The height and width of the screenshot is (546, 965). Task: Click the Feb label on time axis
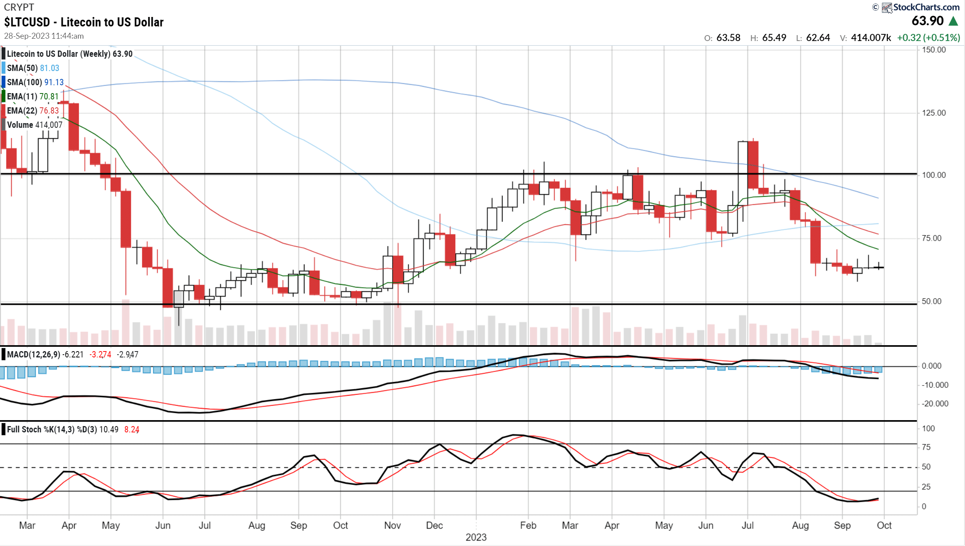point(528,525)
